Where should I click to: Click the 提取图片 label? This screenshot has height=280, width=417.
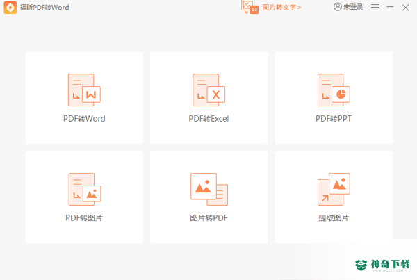(x=334, y=218)
